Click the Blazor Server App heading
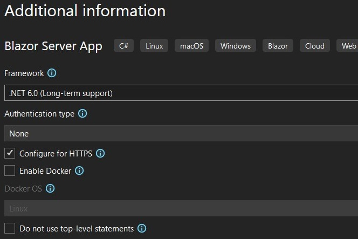This screenshot has height=239, width=358. click(x=53, y=46)
